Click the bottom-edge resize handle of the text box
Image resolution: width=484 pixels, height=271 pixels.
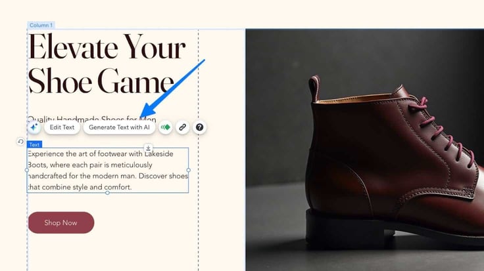point(107,193)
